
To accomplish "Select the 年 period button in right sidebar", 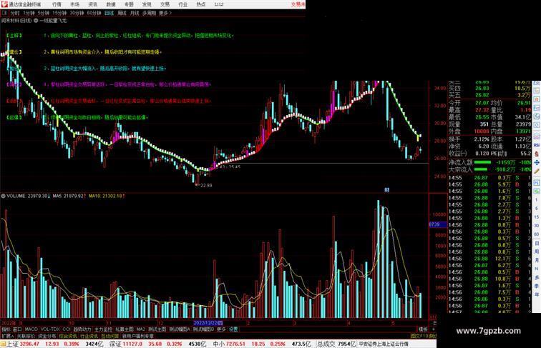I will [x=537, y=294].
